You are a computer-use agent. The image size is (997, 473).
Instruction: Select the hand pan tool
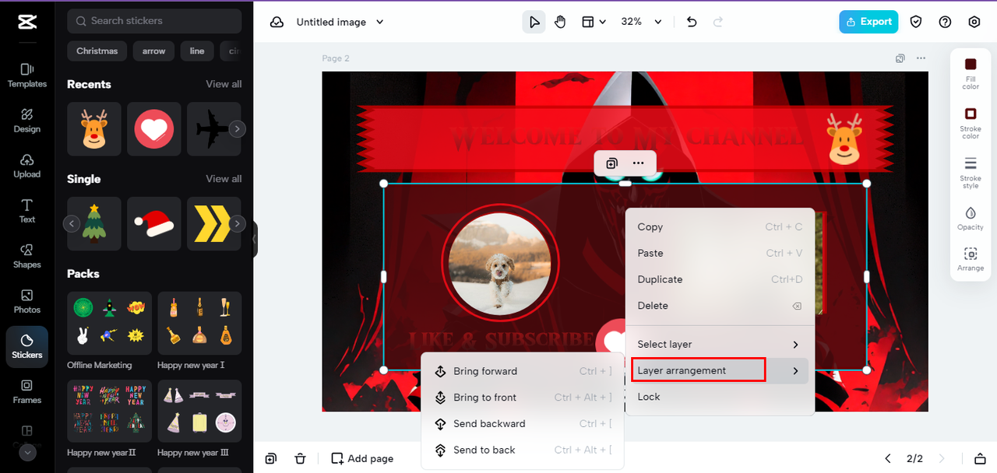tap(560, 22)
